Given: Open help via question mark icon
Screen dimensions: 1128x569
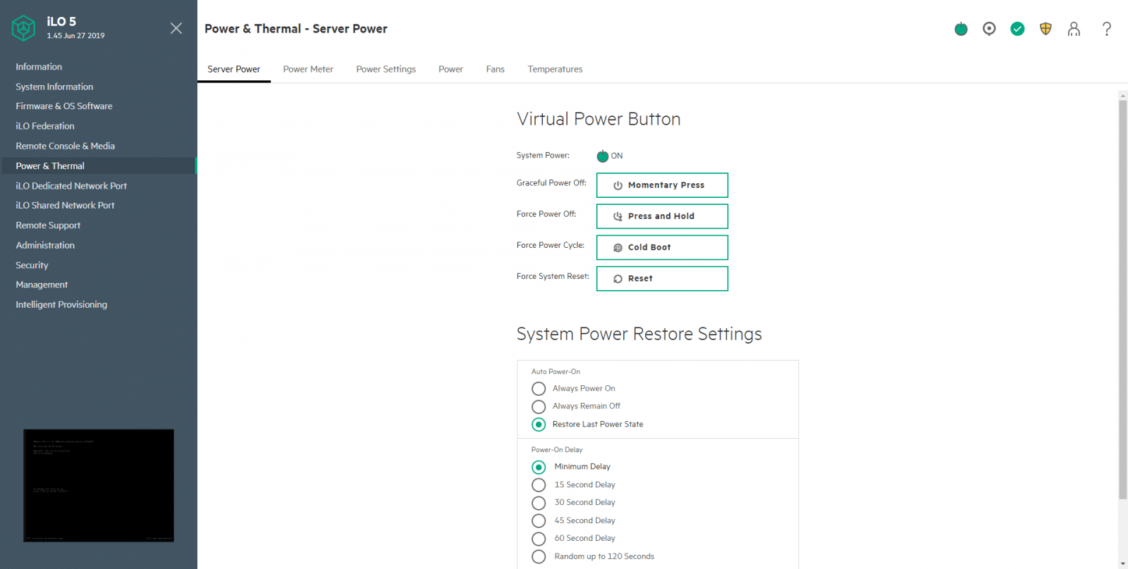Looking at the screenshot, I should pyautogui.click(x=1107, y=29).
